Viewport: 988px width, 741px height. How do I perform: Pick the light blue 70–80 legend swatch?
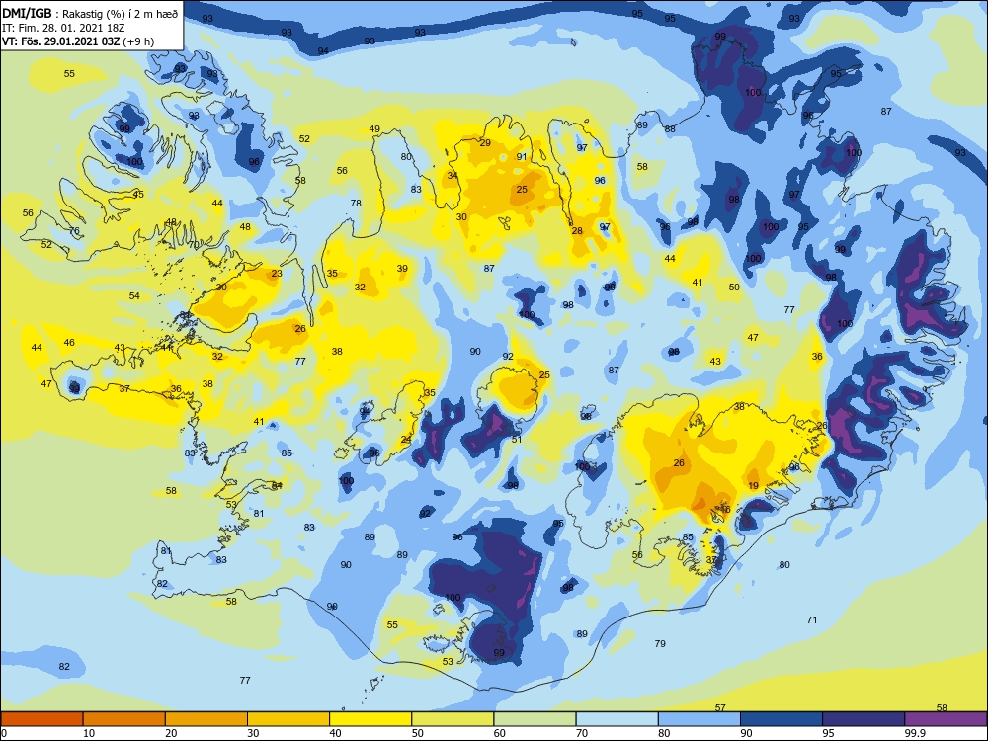click(x=617, y=719)
